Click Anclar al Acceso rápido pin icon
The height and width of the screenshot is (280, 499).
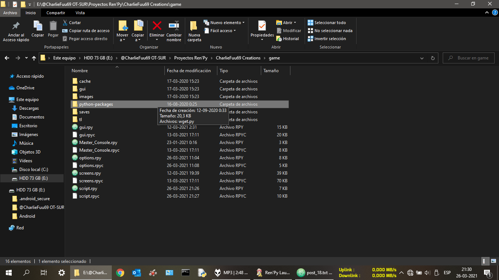tap(16, 26)
